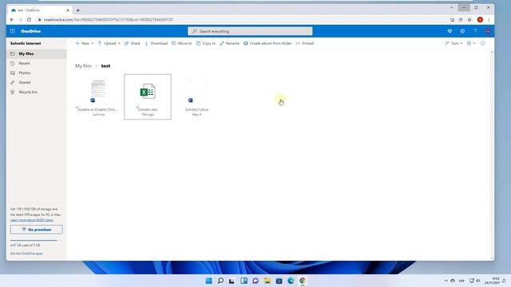Viewport: 511px width, 287px height.
Task: Open Recycle bin in the sidebar
Action: [x=37, y=92]
